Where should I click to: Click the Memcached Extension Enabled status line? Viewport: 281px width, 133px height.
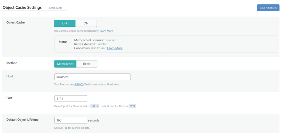coord(95,40)
